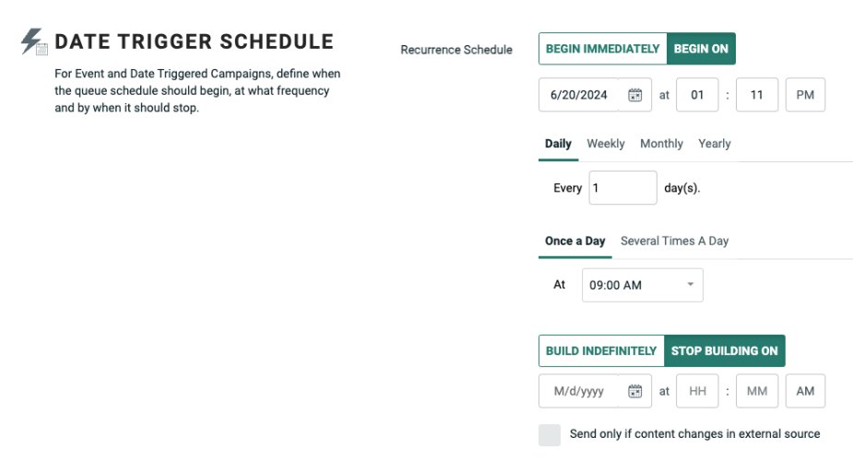Click the stop time MM minutes field
The image size is (853, 472).
[x=756, y=391]
